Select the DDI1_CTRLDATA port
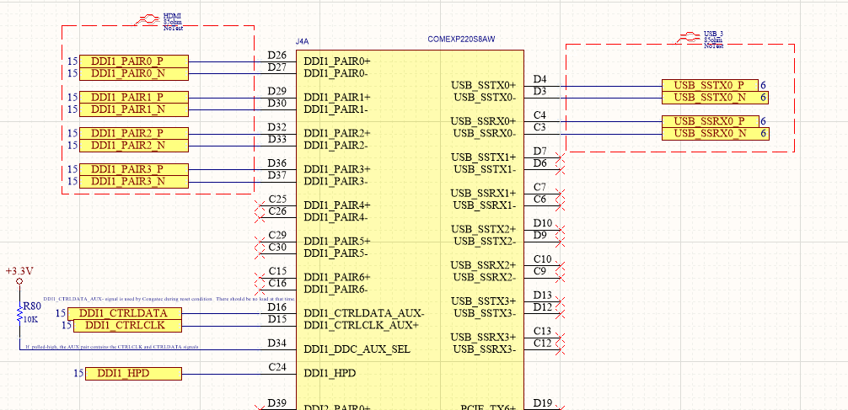This screenshot has width=848, height=410. 125,313
